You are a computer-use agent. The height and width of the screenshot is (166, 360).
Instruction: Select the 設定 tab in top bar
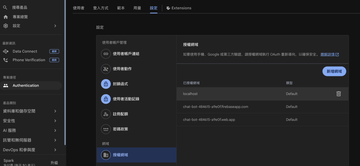coord(154,8)
